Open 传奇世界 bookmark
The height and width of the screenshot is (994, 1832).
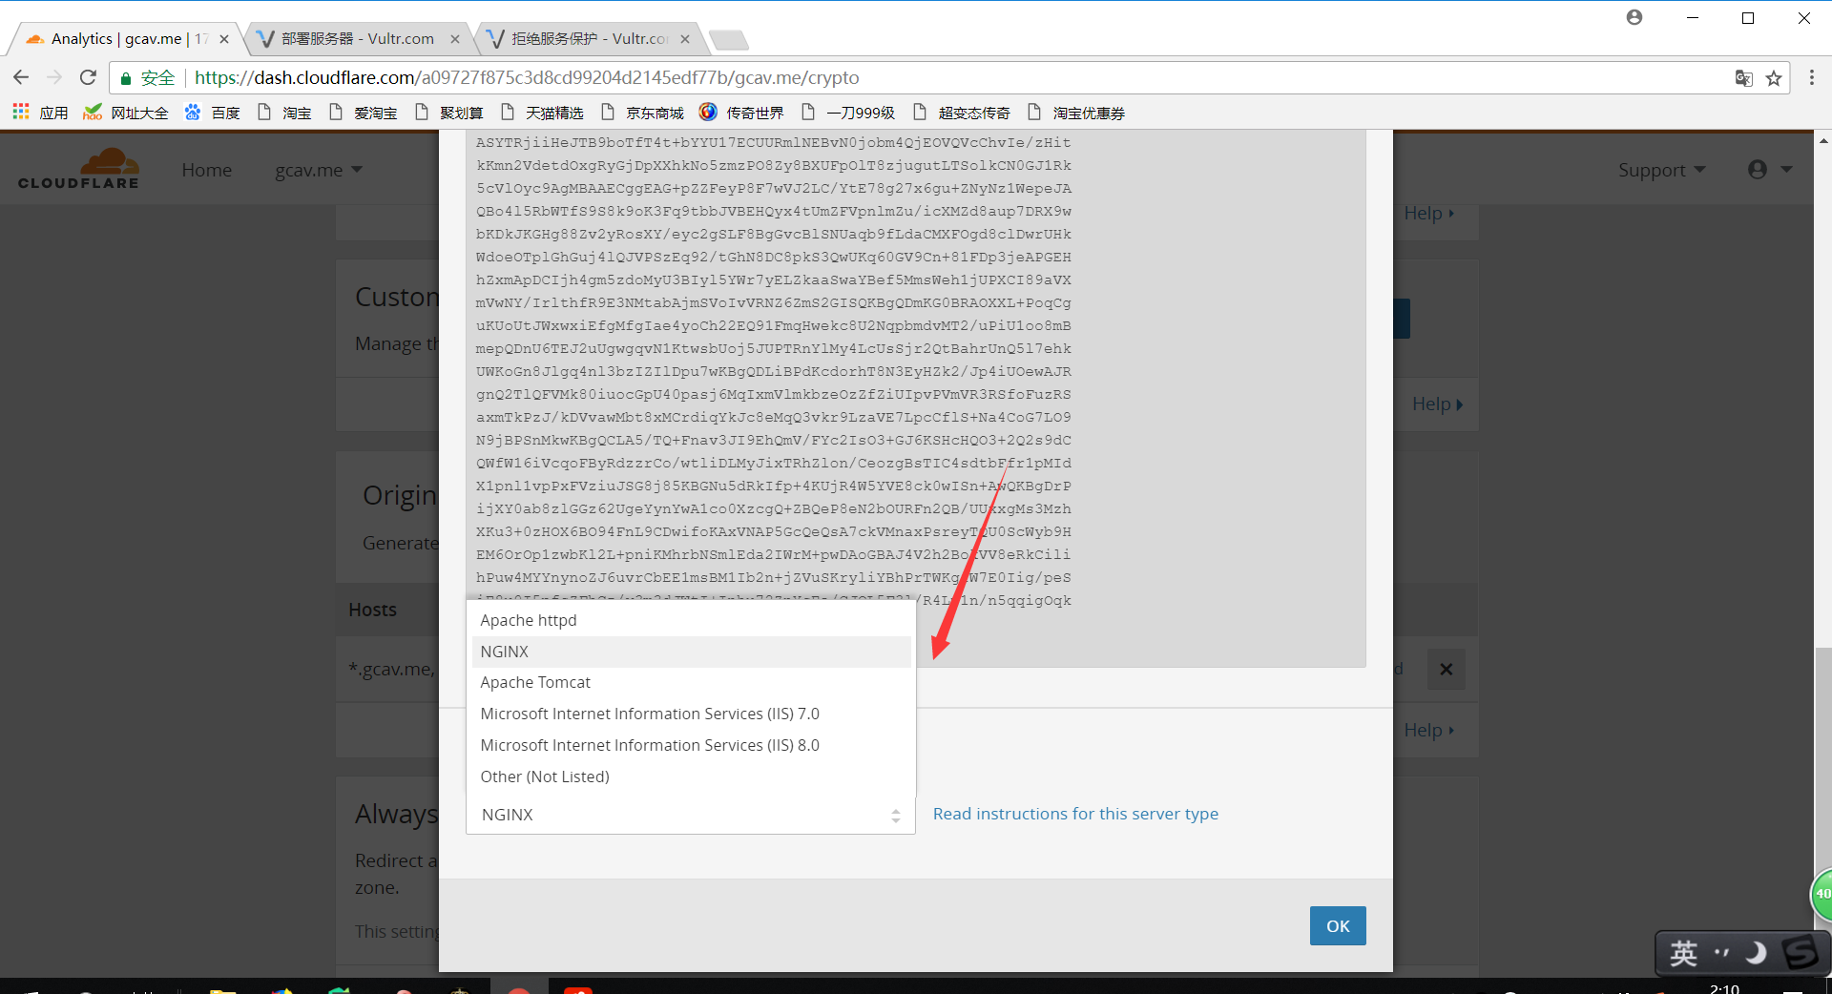pyautogui.click(x=741, y=113)
